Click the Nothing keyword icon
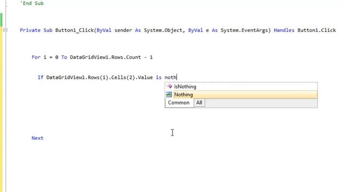The width and height of the screenshot is (342, 192). click(x=169, y=94)
